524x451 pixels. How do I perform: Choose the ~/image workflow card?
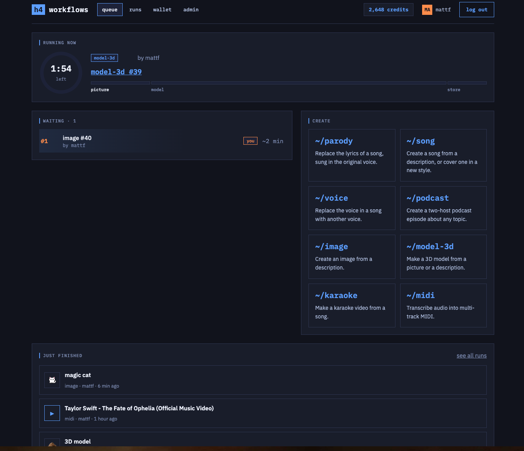pos(352,257)
